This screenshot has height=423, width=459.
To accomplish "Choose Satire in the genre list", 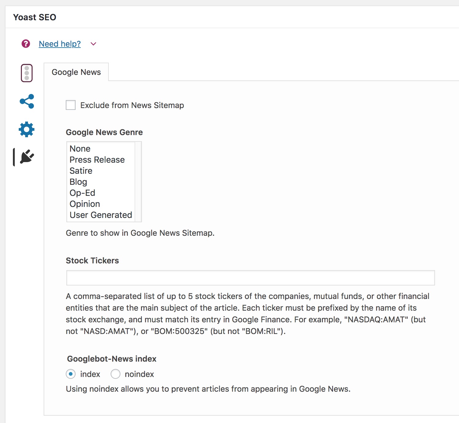I will (x=101, y=171).
